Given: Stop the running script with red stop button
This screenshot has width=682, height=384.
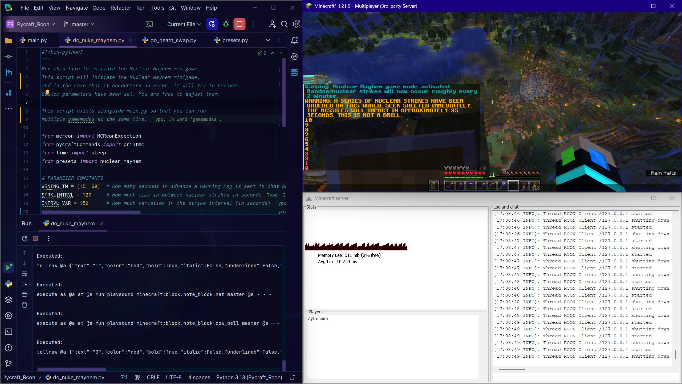Looking at the screenshot, I should (239, 24).
